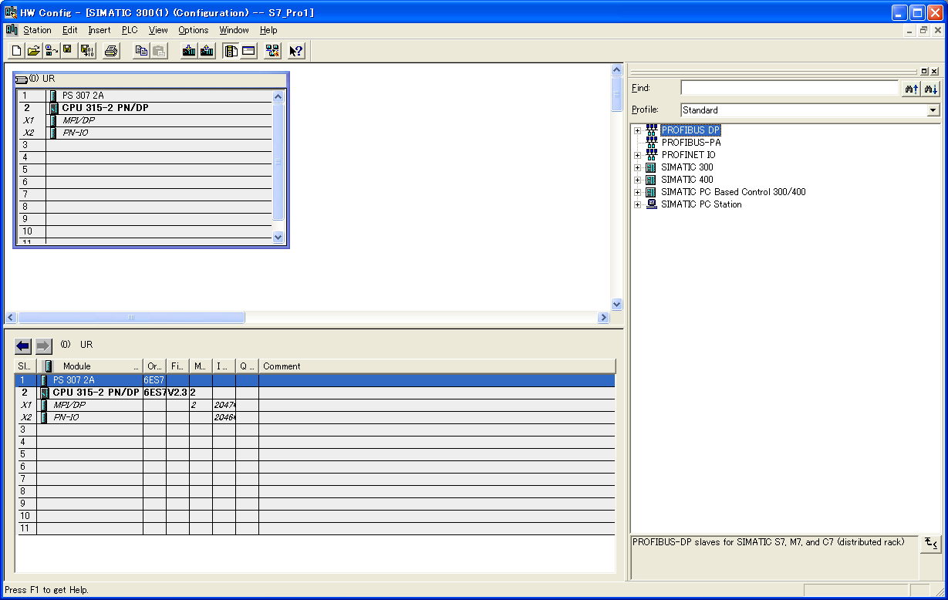Select PROFINET IO in the catalog tree
Viewport: 948px width, 600px height.
(x=688, y=155)
